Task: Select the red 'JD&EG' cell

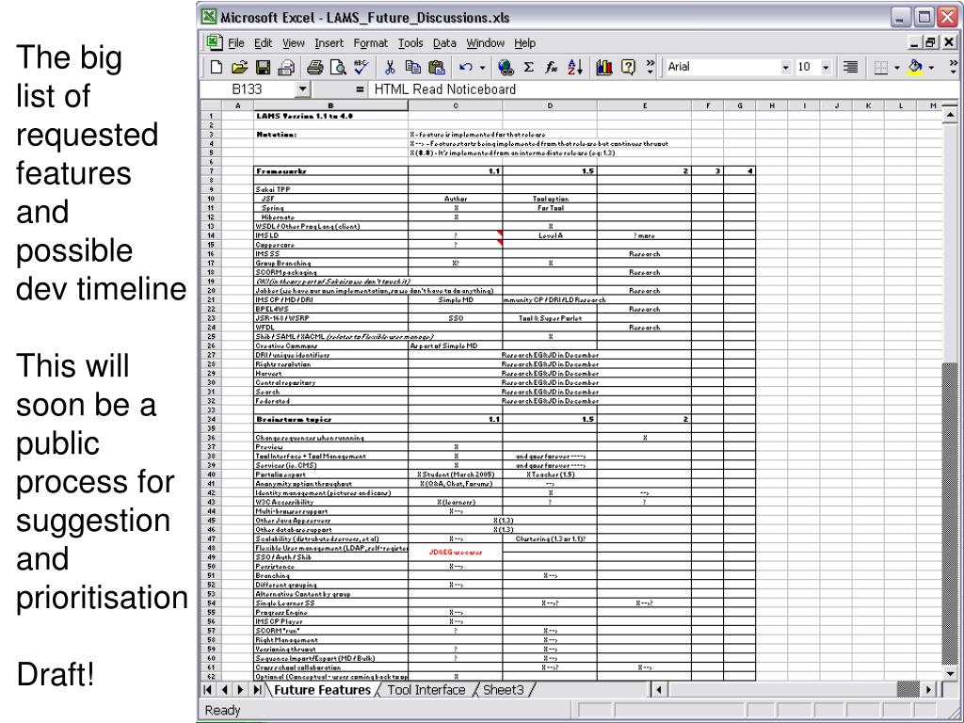Action: point(455,552)
